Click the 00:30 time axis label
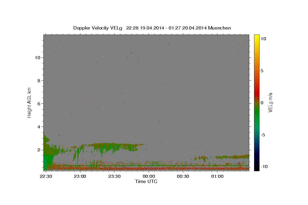Image resolution: width=308 pixels, height=205 pixels. [x=183, y=176]
